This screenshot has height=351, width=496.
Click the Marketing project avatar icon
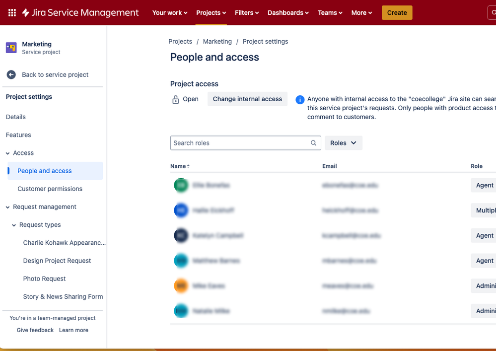(11, 48)
